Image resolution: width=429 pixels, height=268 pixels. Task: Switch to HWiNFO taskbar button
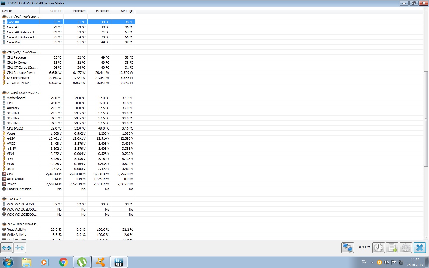[x=119, y=262]
